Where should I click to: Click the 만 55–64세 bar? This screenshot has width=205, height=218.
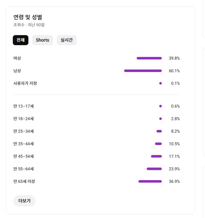tap(154, 169)
